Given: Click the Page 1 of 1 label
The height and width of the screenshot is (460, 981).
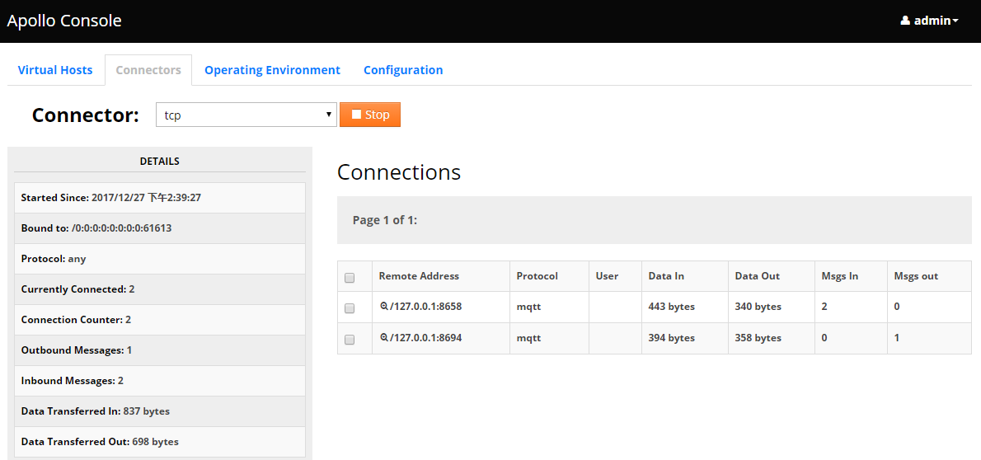Looking at the screenshot, I should [x=385, y=220].
